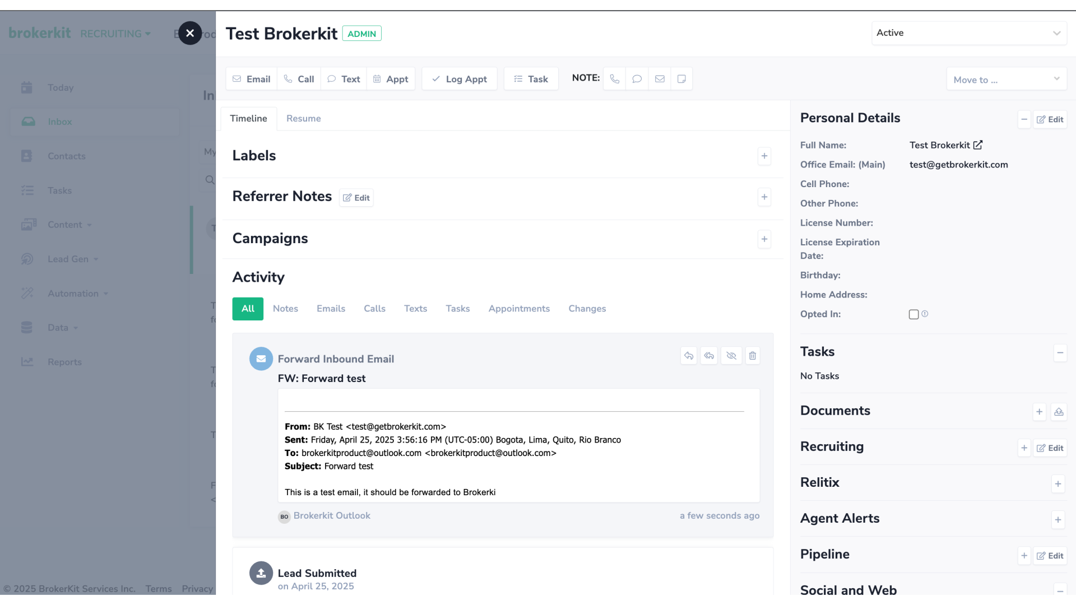Open the Recruiting menu in header
The width and height of the screenshot is (1076, 605).
(115, 34)
